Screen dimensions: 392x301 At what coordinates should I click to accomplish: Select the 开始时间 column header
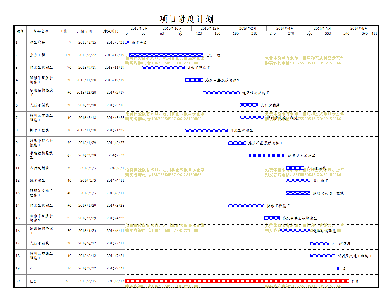(84, 31)
